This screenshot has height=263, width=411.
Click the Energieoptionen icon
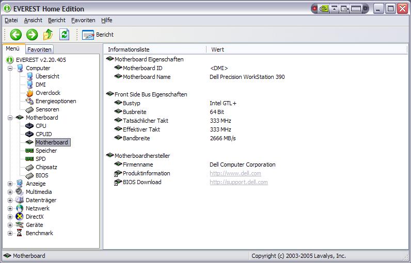(29, 101)
